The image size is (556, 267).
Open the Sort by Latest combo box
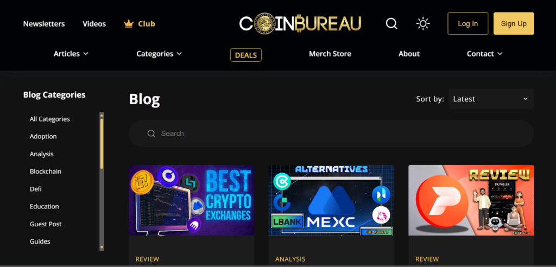tap(491, 99)
